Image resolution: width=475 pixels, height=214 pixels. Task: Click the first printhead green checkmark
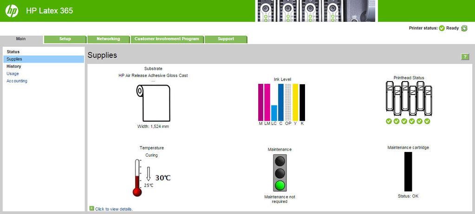(x=389, y=121)
